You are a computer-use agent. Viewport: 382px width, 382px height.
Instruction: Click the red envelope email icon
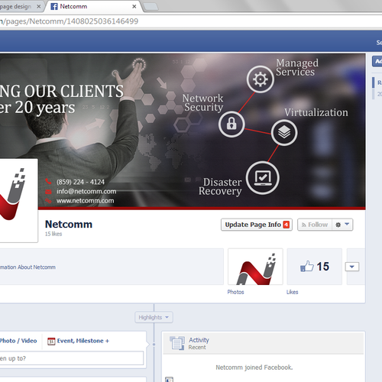point(48,192)
